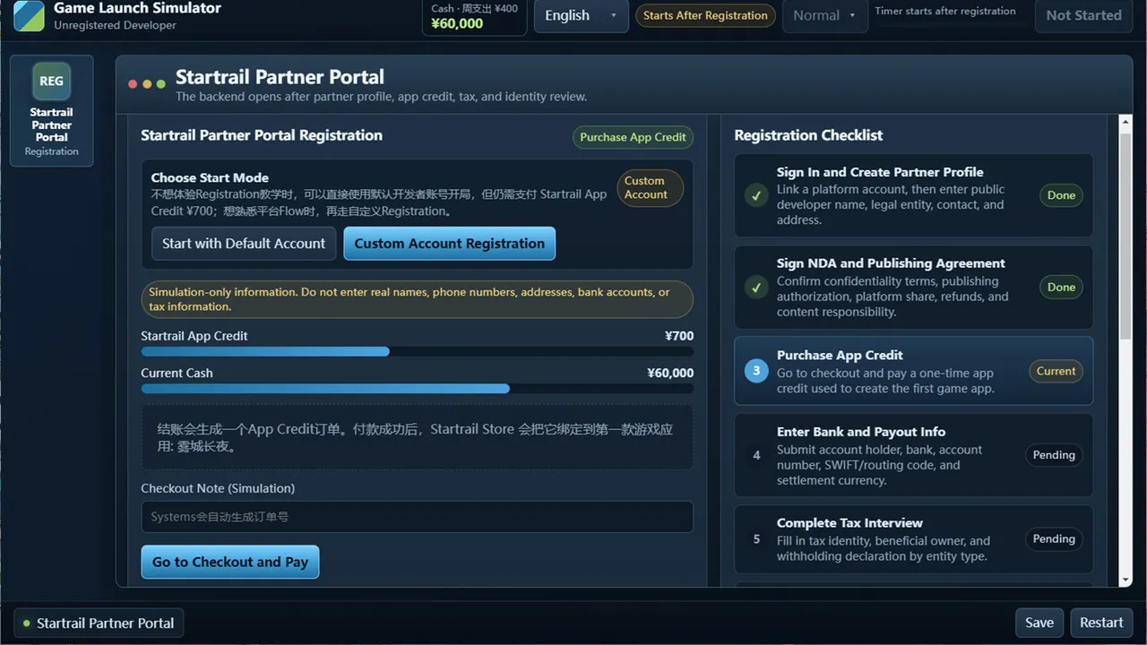This screenshot has height=645, width=1147.
Task: Click ¥60,000 Current Cash value
Action: 670,374
